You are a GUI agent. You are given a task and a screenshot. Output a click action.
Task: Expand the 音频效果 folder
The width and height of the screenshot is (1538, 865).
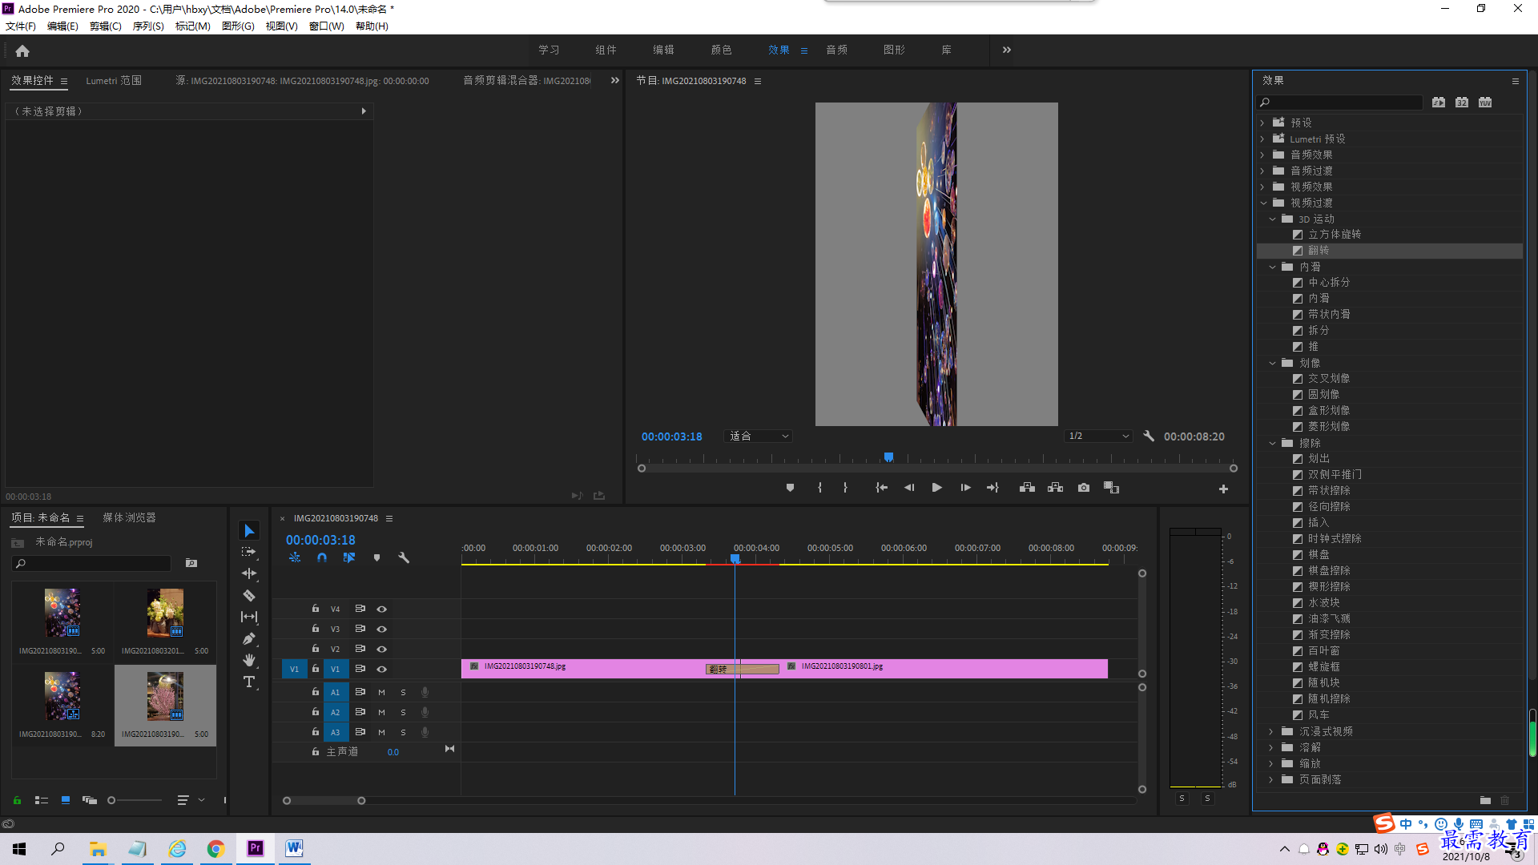coord(1263,155)
